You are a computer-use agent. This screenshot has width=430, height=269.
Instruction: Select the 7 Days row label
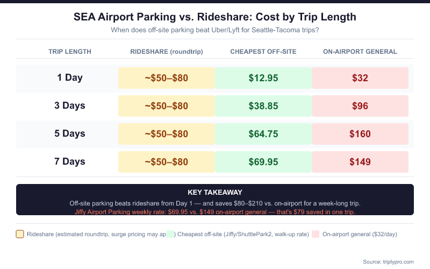coord(70,161)
